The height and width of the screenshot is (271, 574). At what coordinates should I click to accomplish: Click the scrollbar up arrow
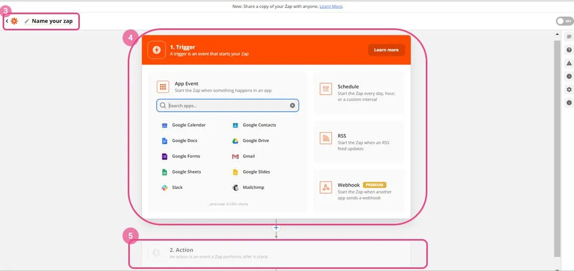coord(558,34)
